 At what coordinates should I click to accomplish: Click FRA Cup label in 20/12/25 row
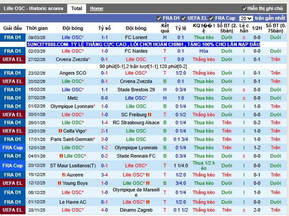(x=13, y=166)
